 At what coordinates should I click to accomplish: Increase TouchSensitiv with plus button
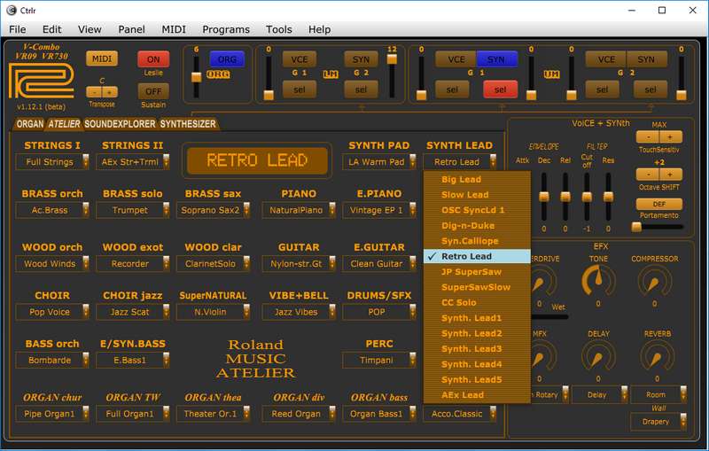[x=670, y=136]
